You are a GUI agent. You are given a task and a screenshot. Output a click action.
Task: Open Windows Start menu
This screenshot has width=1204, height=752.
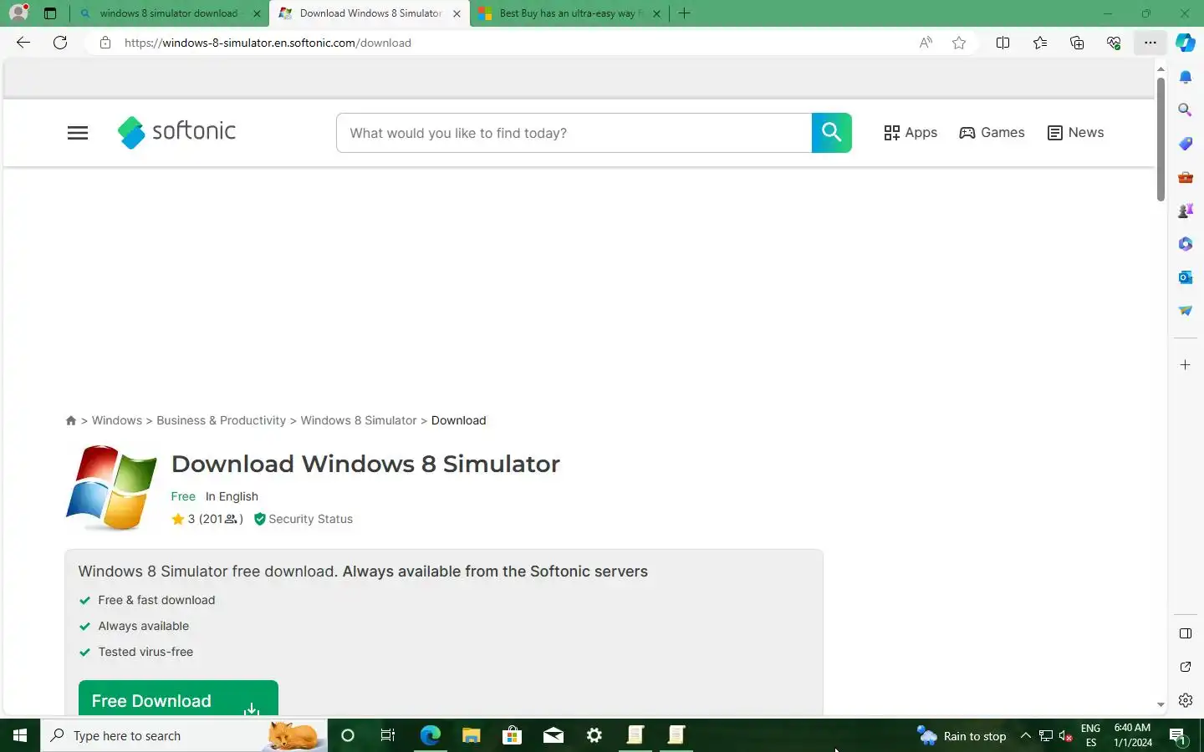20,735
